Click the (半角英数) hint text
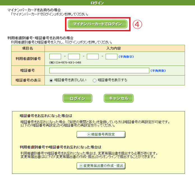The image size is (195, 178). pos(158,71)
